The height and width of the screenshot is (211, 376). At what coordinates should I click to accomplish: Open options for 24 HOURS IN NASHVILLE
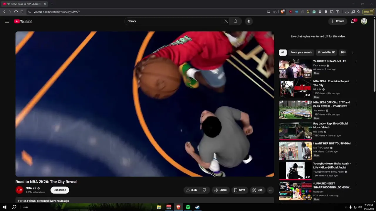356,62
